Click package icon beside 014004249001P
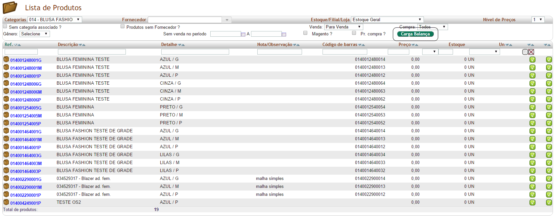Image resolution: width=555 pixels, height=216 pixels. [6, 202]
